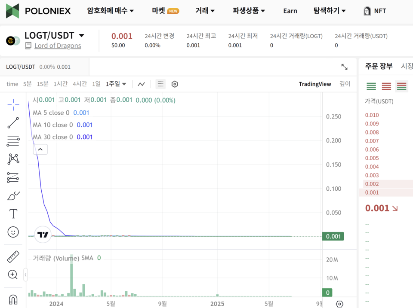Go to the 마켓 NEW page
Screen dimensions: 413x308
pyautogui.click(x=165, y=11)
